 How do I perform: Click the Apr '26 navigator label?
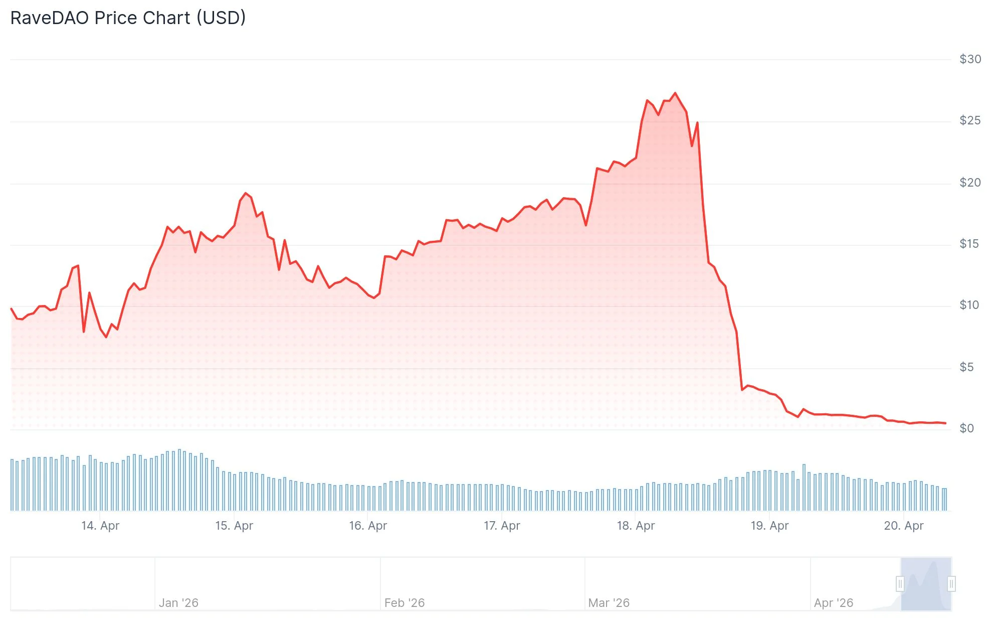[x=833, y=602]
